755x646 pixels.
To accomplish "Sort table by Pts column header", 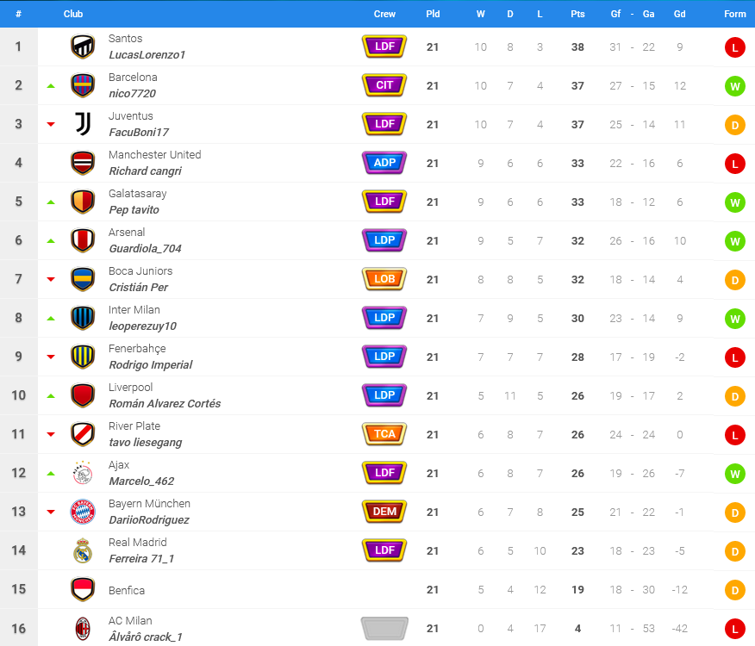I will (x=577, y=14).
